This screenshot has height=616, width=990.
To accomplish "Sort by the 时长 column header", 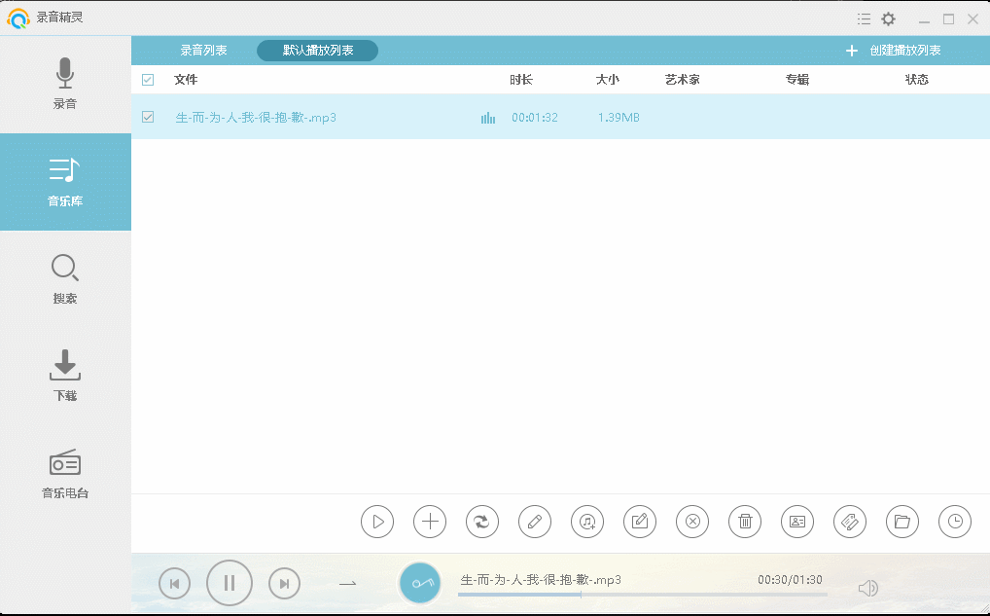I will pyautogui.click(x=521, y=80).
